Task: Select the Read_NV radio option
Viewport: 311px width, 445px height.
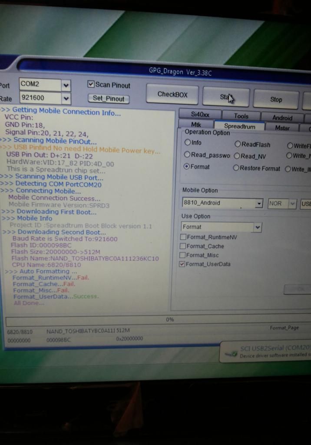Action: click(x=237, y=156)
